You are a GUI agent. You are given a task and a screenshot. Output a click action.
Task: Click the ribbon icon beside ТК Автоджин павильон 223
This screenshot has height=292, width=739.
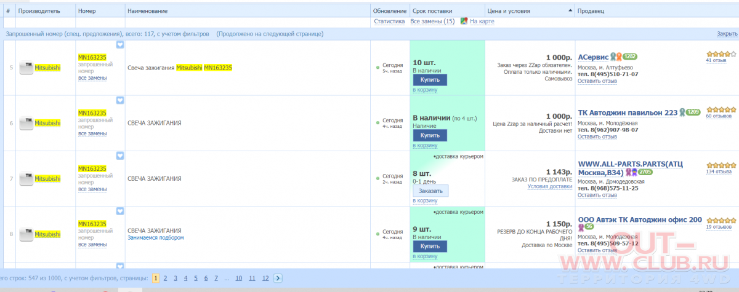[682, 112]
